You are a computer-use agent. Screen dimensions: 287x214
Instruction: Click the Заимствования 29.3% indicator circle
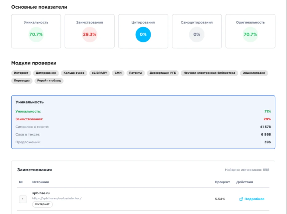tap(89, 34)
